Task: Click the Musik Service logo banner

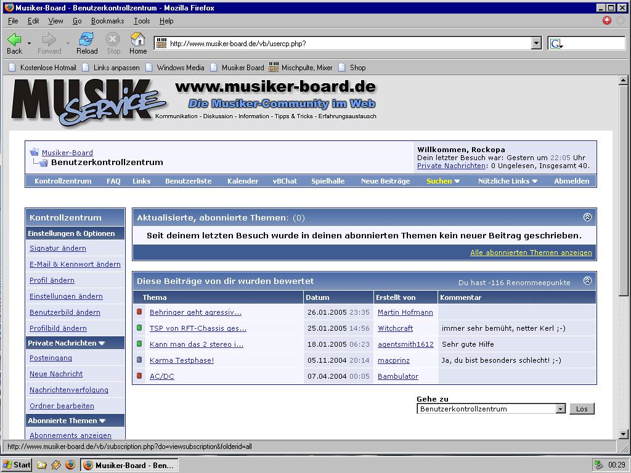Action: [89, 102]
